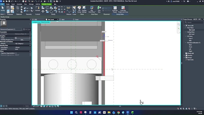The height and width of the screenshot is (115, 204).
Task: Select the Modify arrow tool
Action: point(3,9)
